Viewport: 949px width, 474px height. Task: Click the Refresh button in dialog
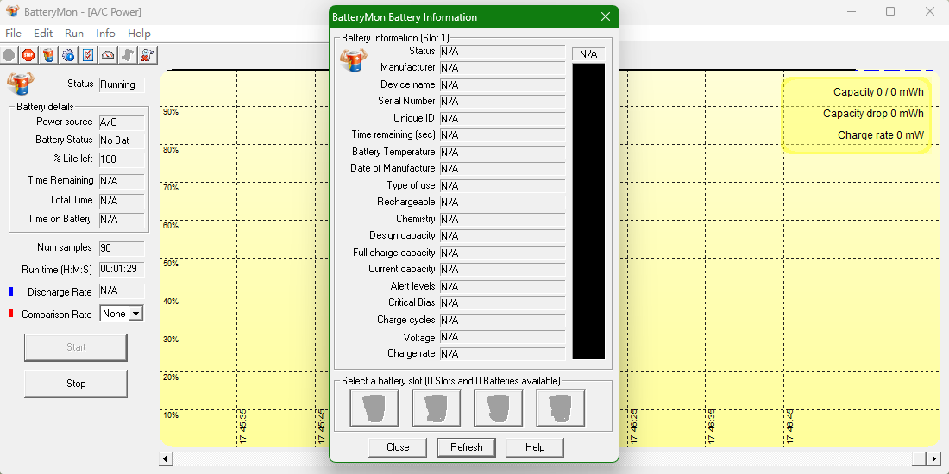click(466, 447)
